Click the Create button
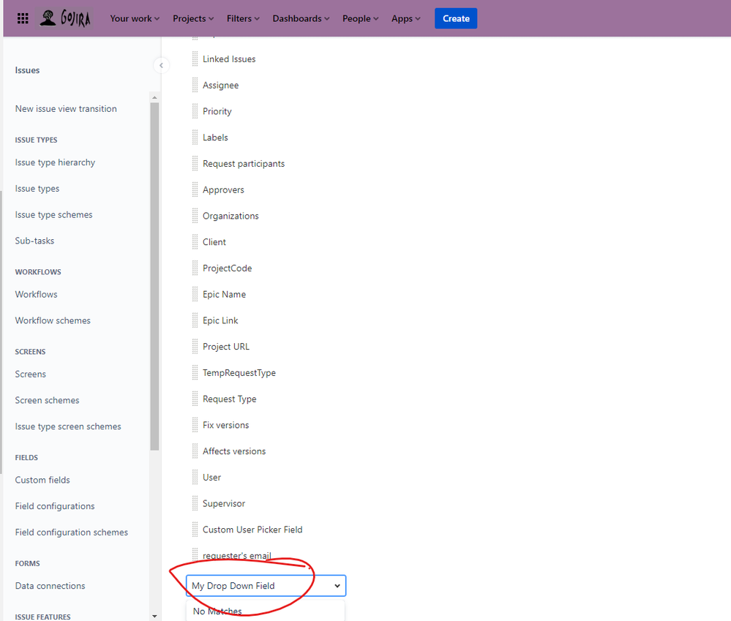This screenshot has width=731, height=621. point(456,18)
